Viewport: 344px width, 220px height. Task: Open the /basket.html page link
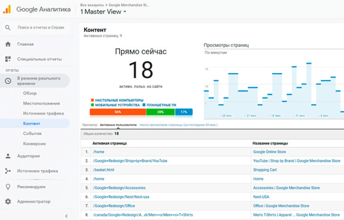[104, 169]
